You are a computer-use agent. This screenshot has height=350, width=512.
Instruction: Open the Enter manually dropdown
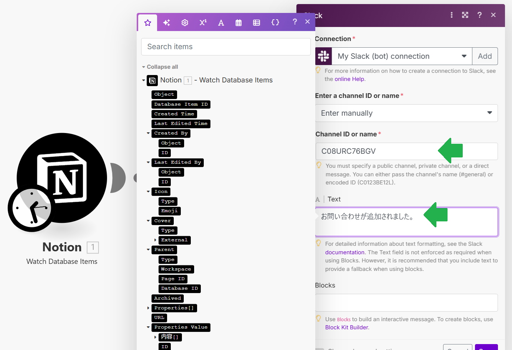[406, 113]
